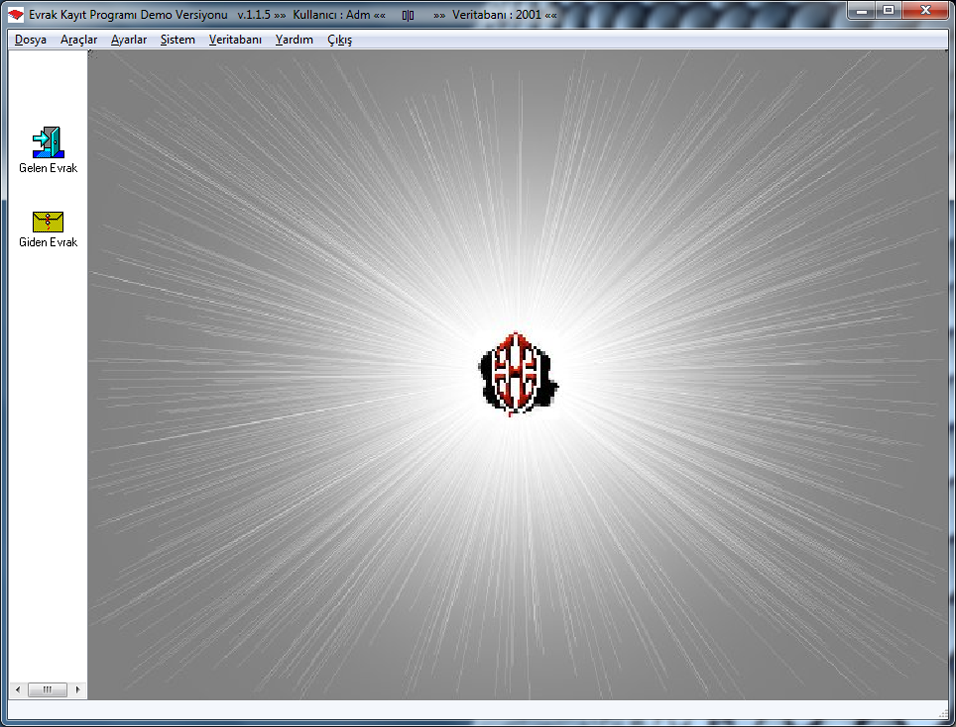The image size is (956, 727).
Task: Click the app icon in the title bar
Action: [16, 15]
